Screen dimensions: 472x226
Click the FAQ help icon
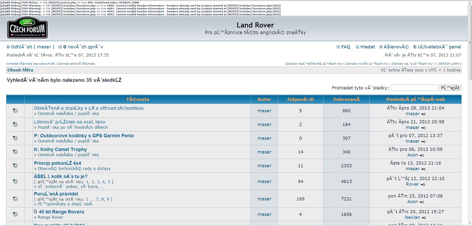tap(338, 47)
